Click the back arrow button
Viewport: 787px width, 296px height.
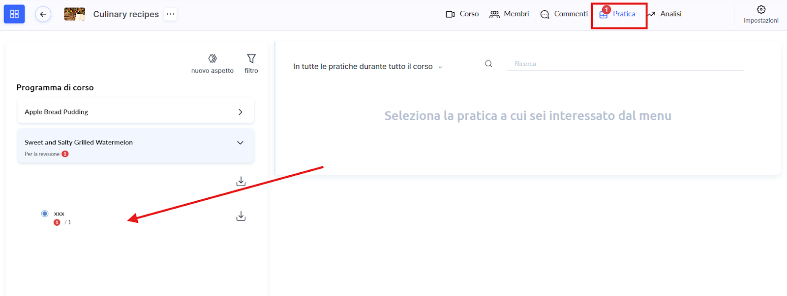click(x=43, y=14)
